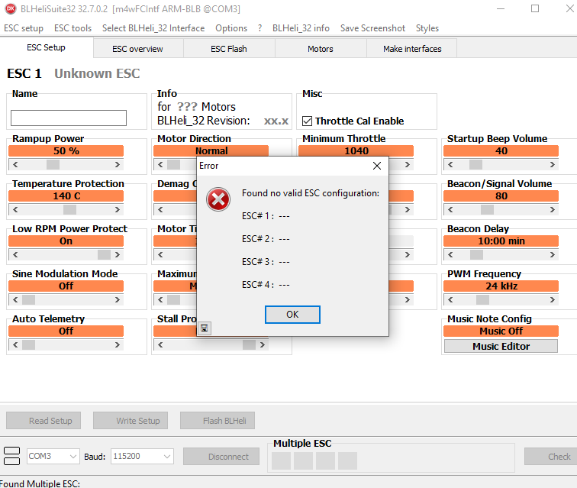
Task: Click the BLHeliSuite32 title bar app icon
Action: click(x=11, y=9)
